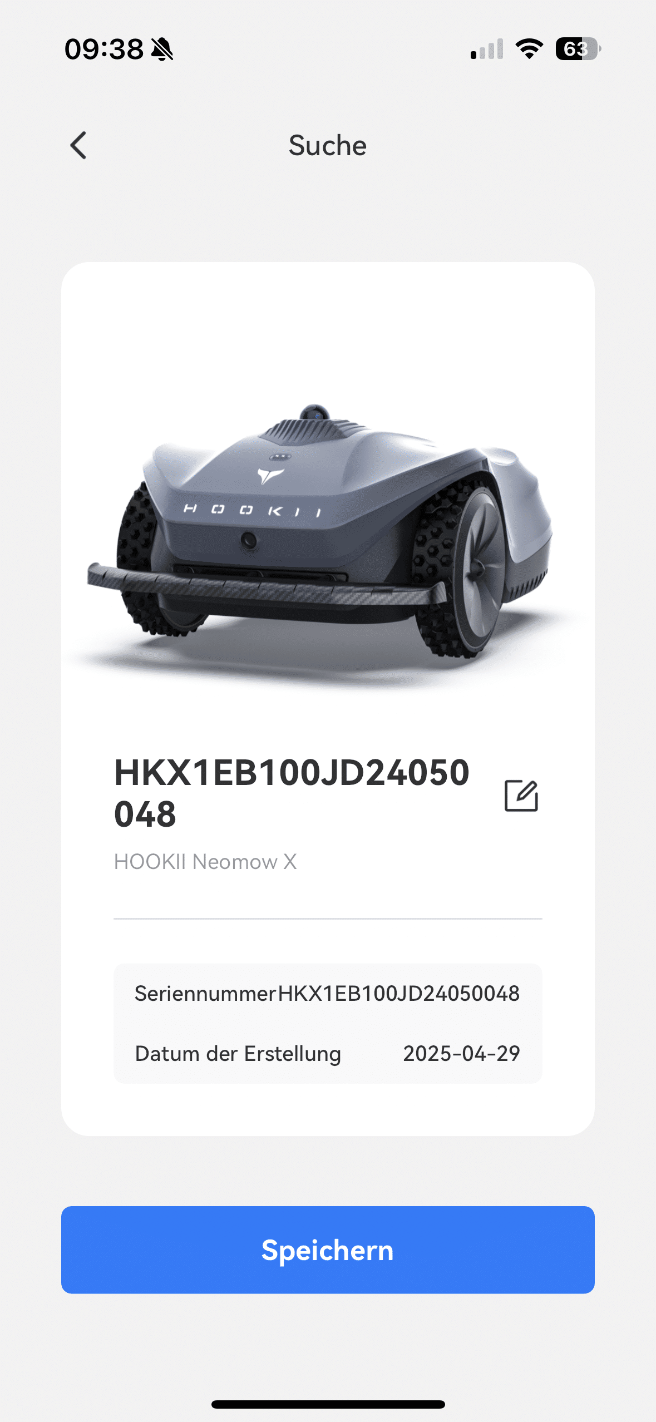Tap the HOOKII logo on the mower
The height and width of the screenshot is (1422, 656).
coord(254,509)
